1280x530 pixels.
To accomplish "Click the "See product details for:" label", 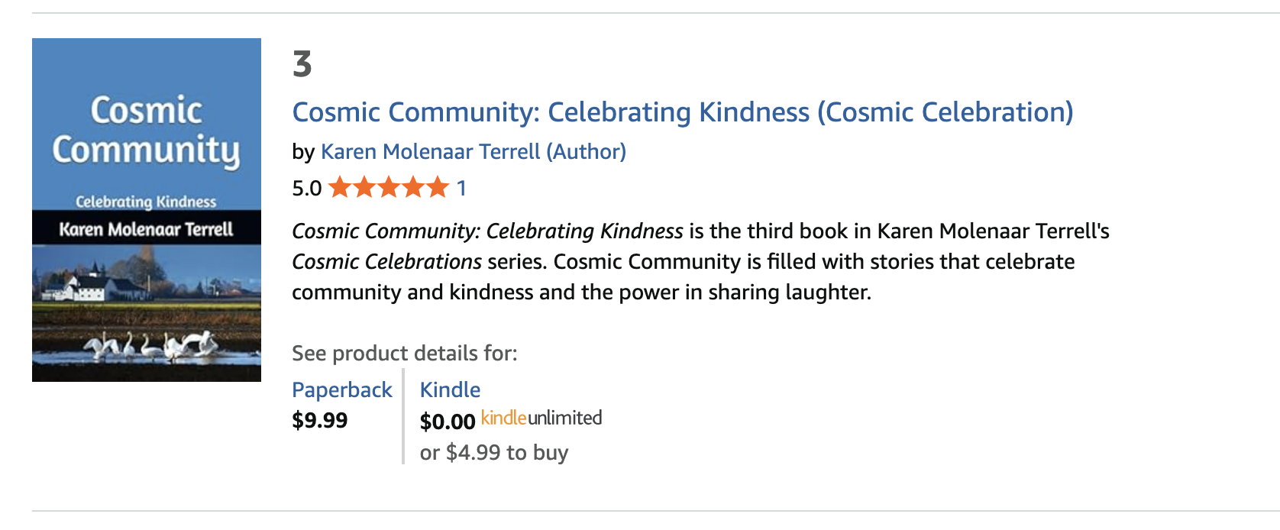I will 404,354.
